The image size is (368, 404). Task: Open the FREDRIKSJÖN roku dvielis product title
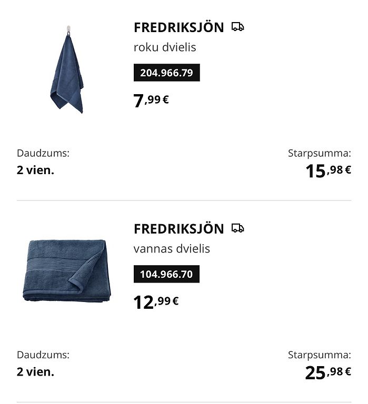pyautogui.click(x=178, y=27)
